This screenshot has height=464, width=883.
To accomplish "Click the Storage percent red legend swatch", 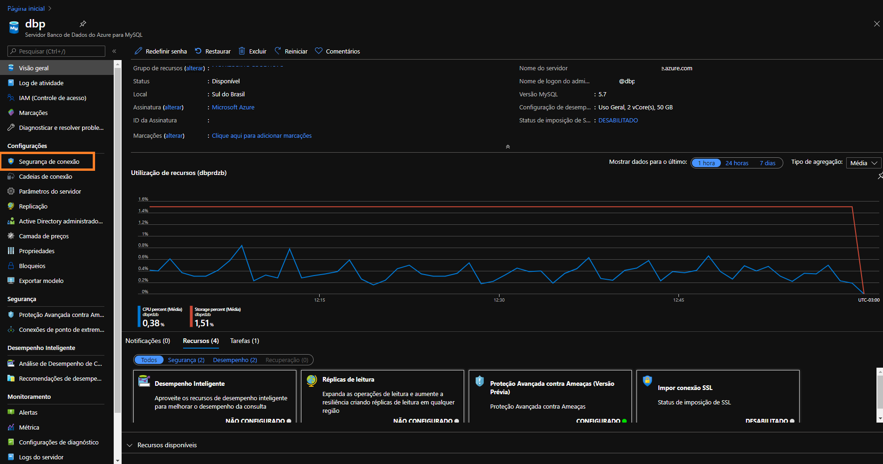I will (191, 316).
